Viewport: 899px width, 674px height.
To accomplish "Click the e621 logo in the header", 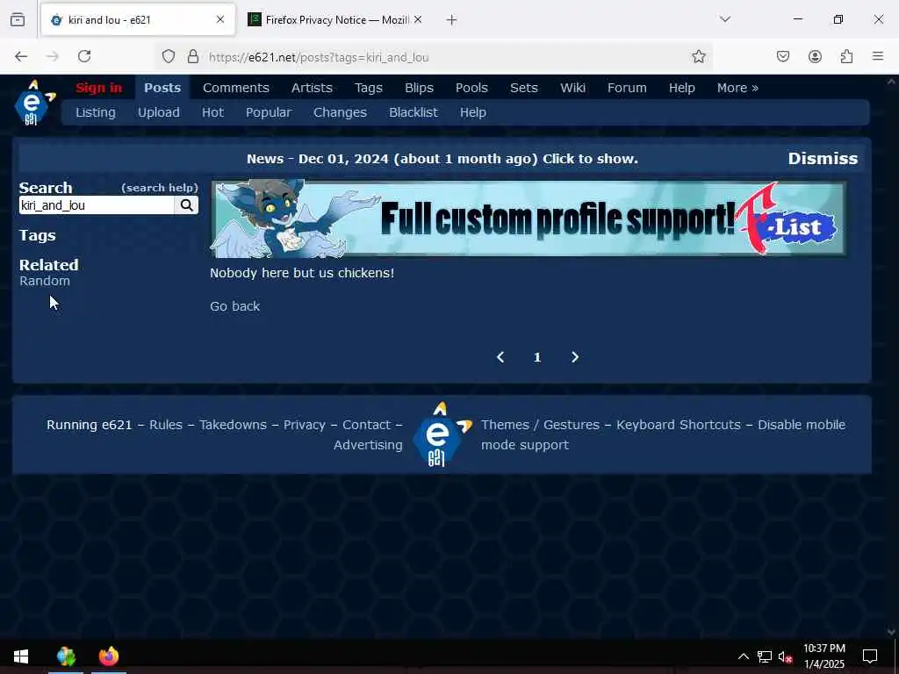I will 34,103.
